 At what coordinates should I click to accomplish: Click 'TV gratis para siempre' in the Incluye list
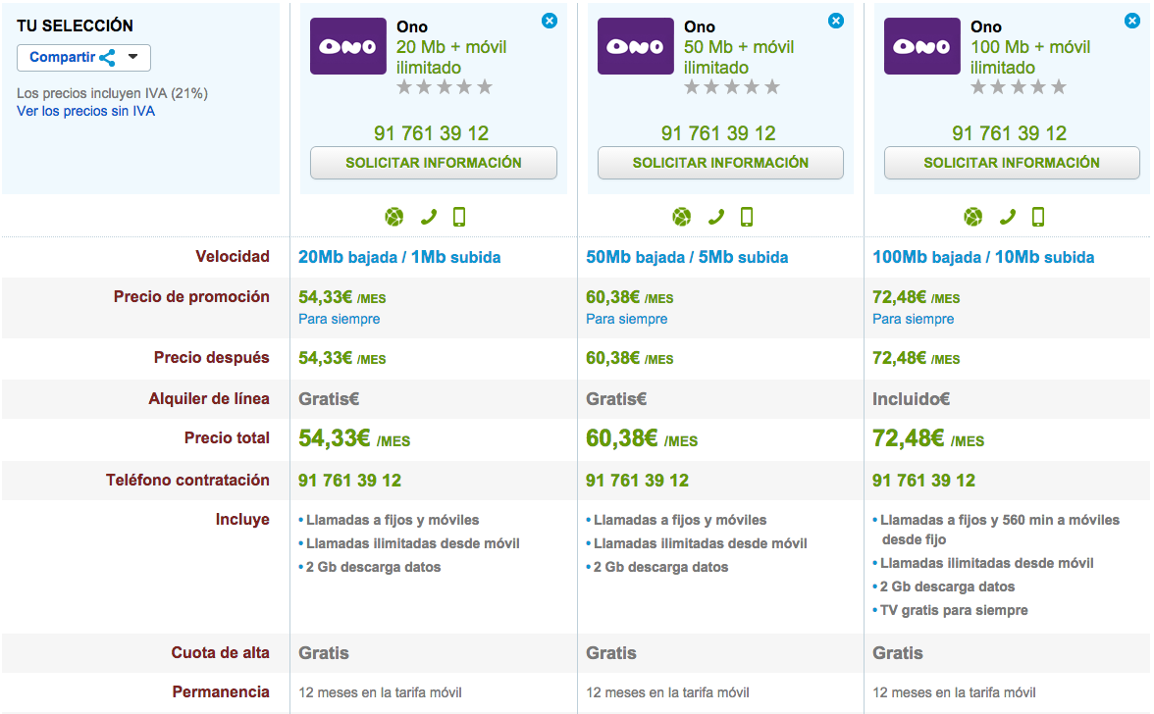(954, 610)
